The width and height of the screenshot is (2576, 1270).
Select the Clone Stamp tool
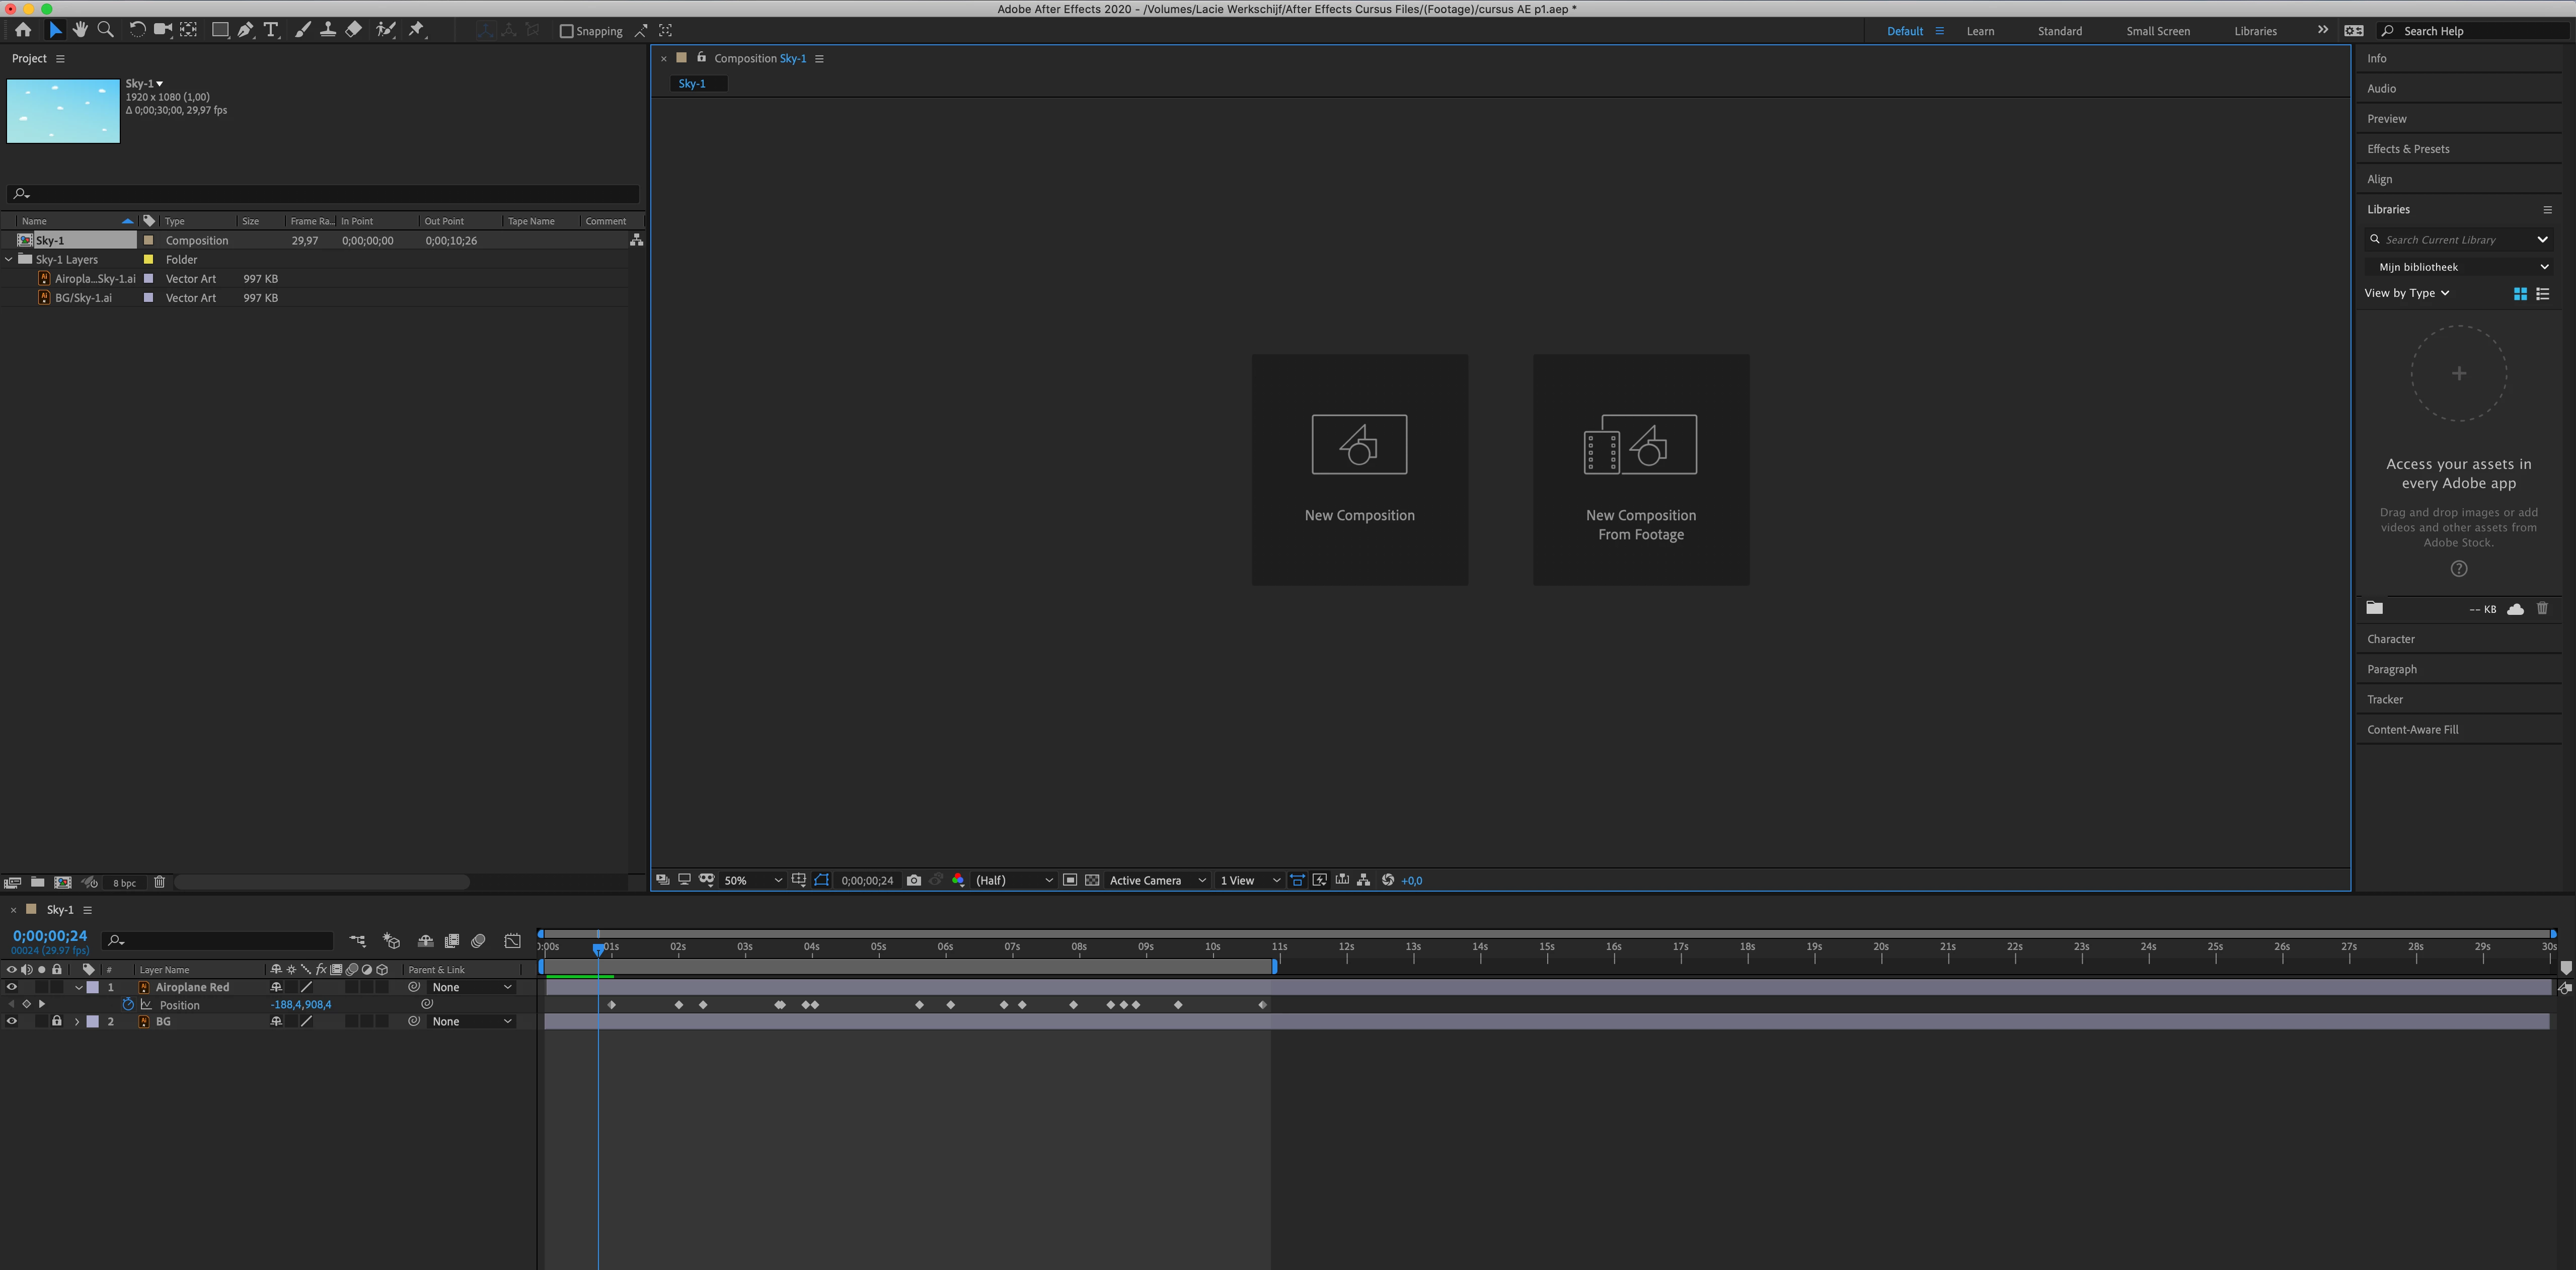pyautogui.click(x=327, y=30)
